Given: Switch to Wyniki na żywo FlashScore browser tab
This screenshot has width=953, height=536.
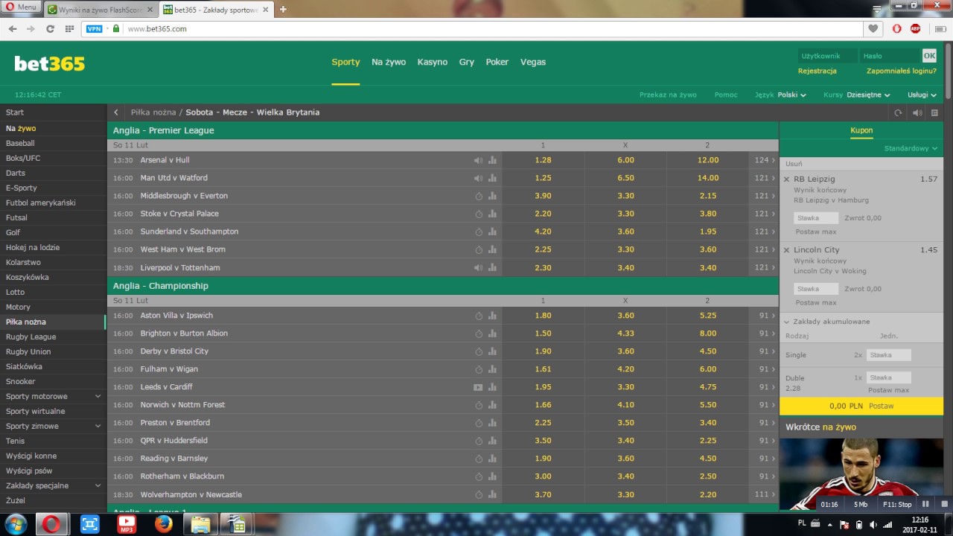Looking at the screenshot, I should (x=100, y=10).
